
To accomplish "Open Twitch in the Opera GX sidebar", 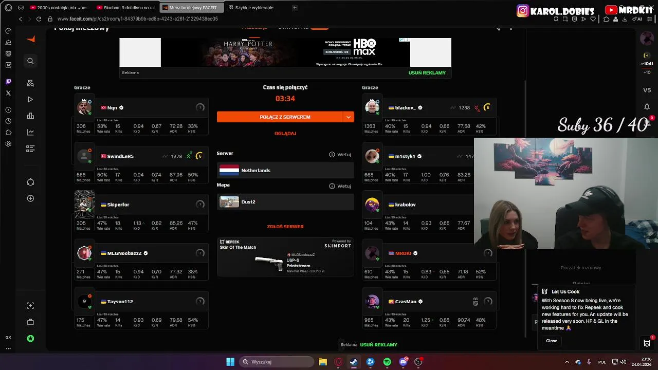I will coord(8,81).
